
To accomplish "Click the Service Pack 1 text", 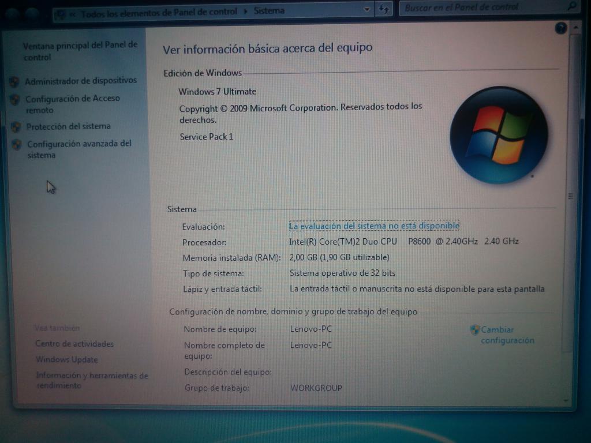I will point(207,137).
